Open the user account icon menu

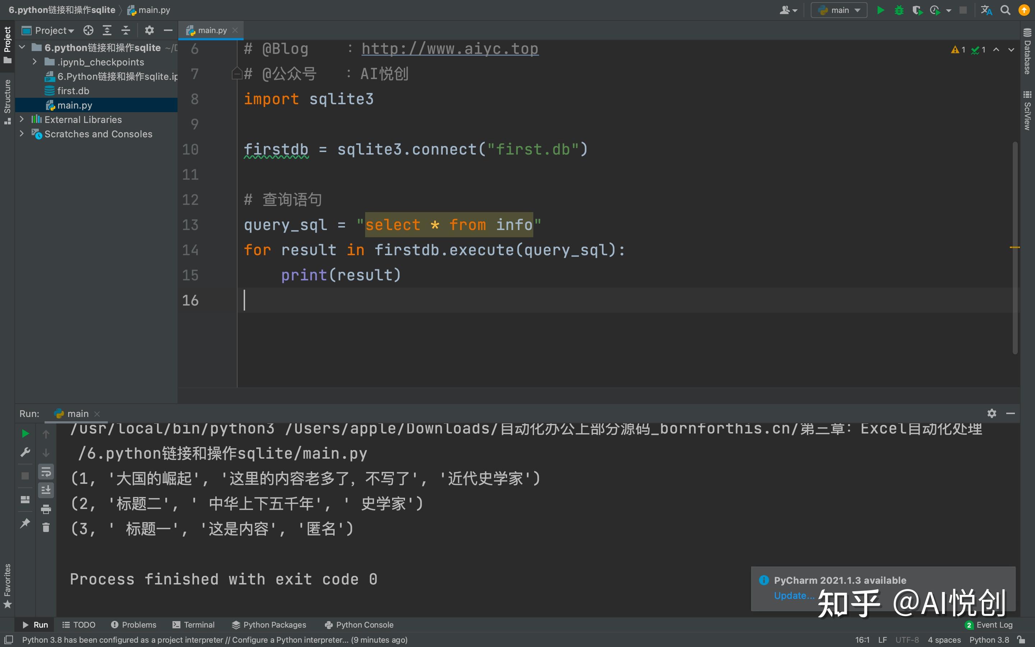click(788, 10)
